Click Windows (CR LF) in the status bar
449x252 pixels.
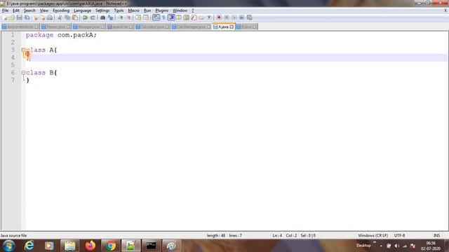pos(373,236)
